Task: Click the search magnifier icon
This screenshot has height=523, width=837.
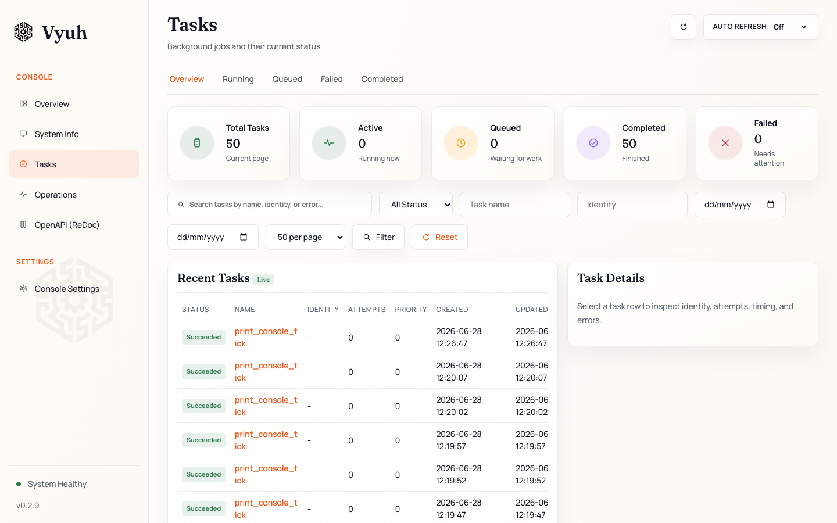Action: (x=181, y=205)
